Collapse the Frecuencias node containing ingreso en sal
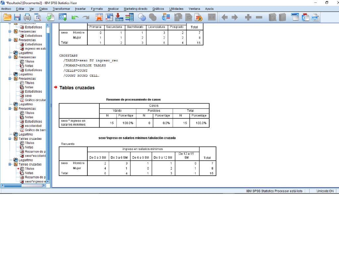This screenshot has height=254, width=339. pyautogui.click(x=10, y=40)
